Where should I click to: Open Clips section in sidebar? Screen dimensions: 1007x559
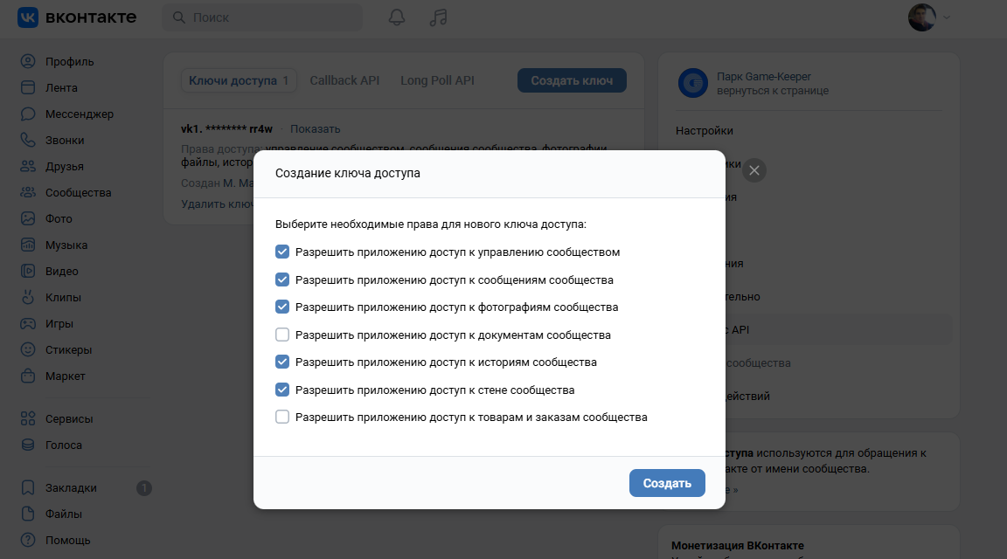pos(63,298)
